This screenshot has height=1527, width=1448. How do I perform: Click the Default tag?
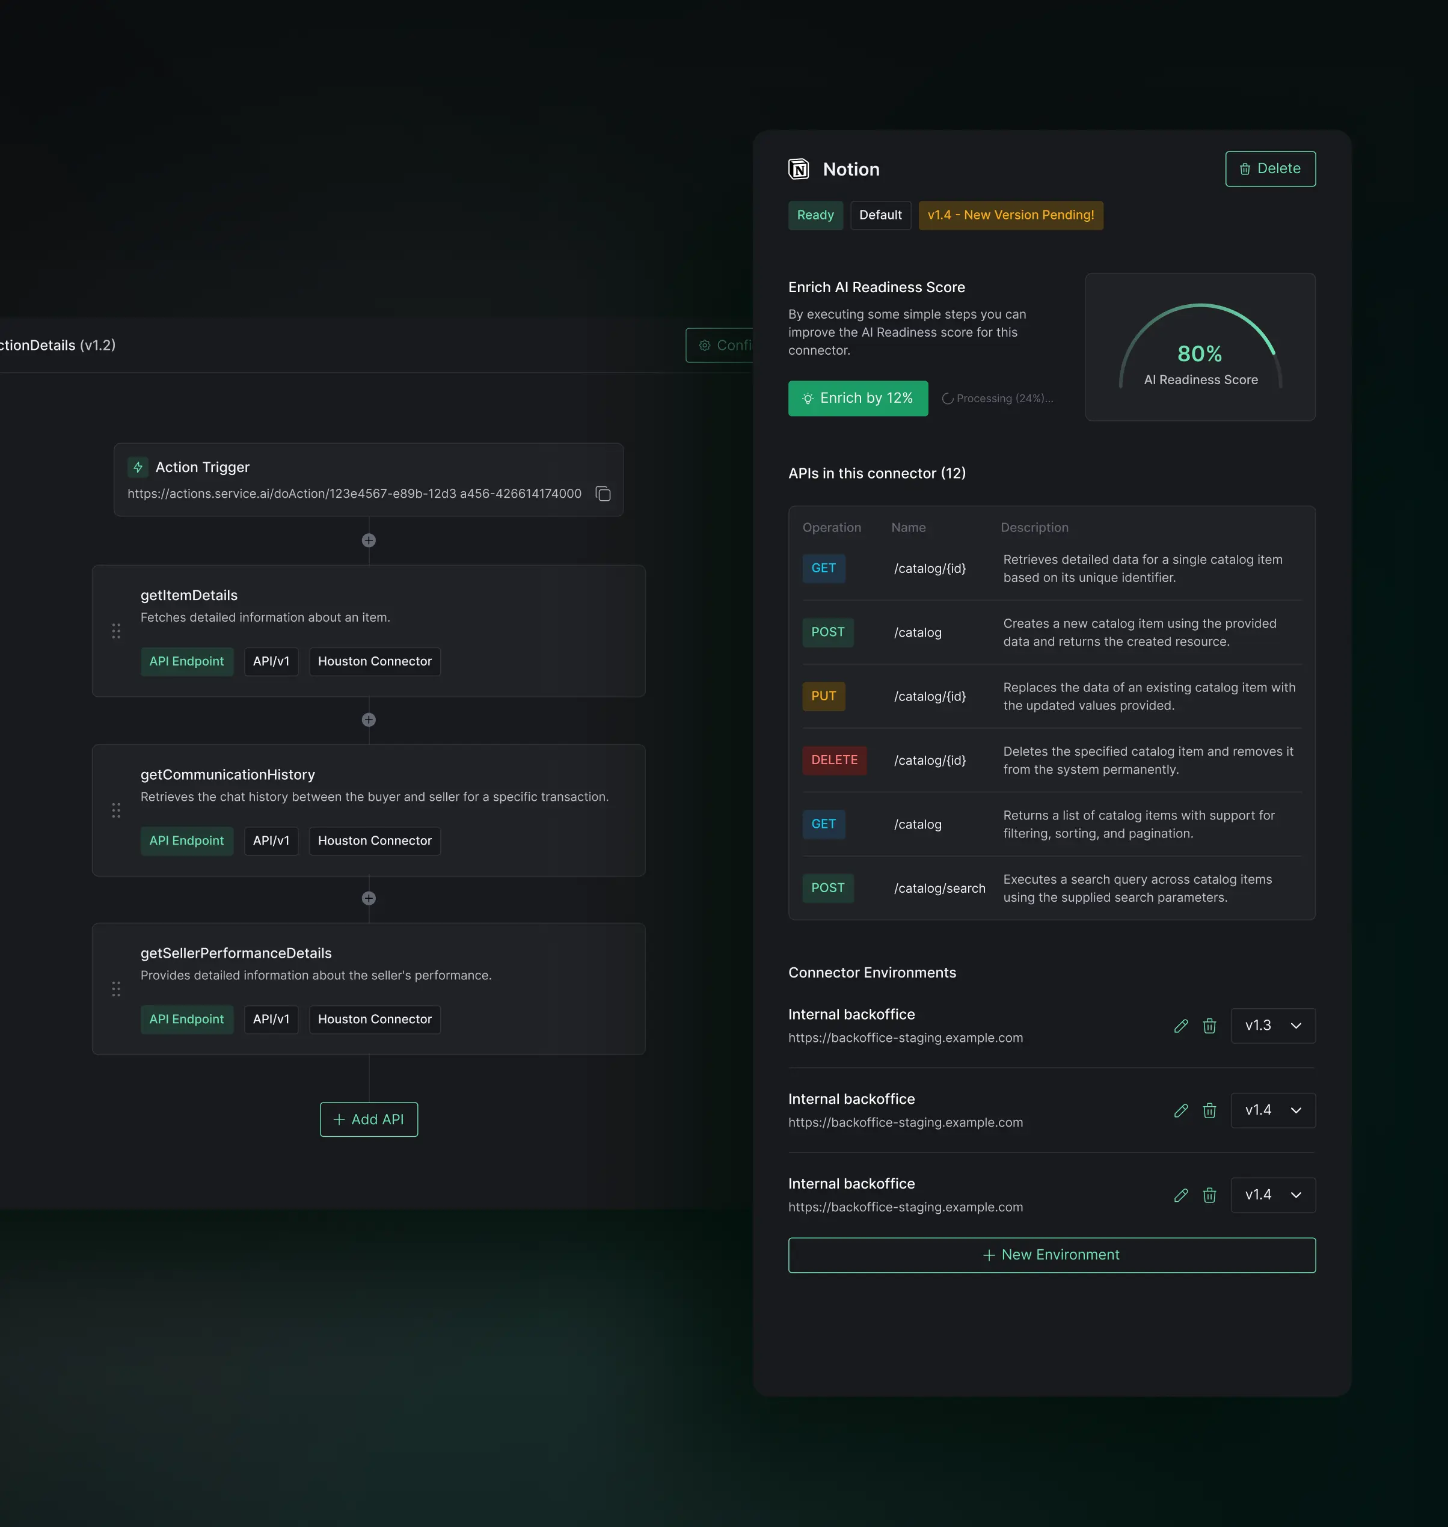(x=881, y=215)
